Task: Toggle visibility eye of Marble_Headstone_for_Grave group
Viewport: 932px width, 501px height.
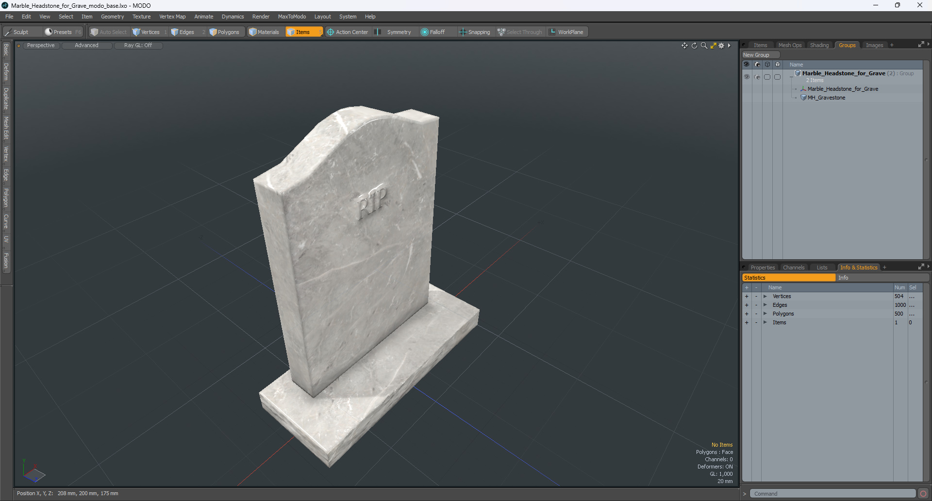Action: click(x=747, y=77)
